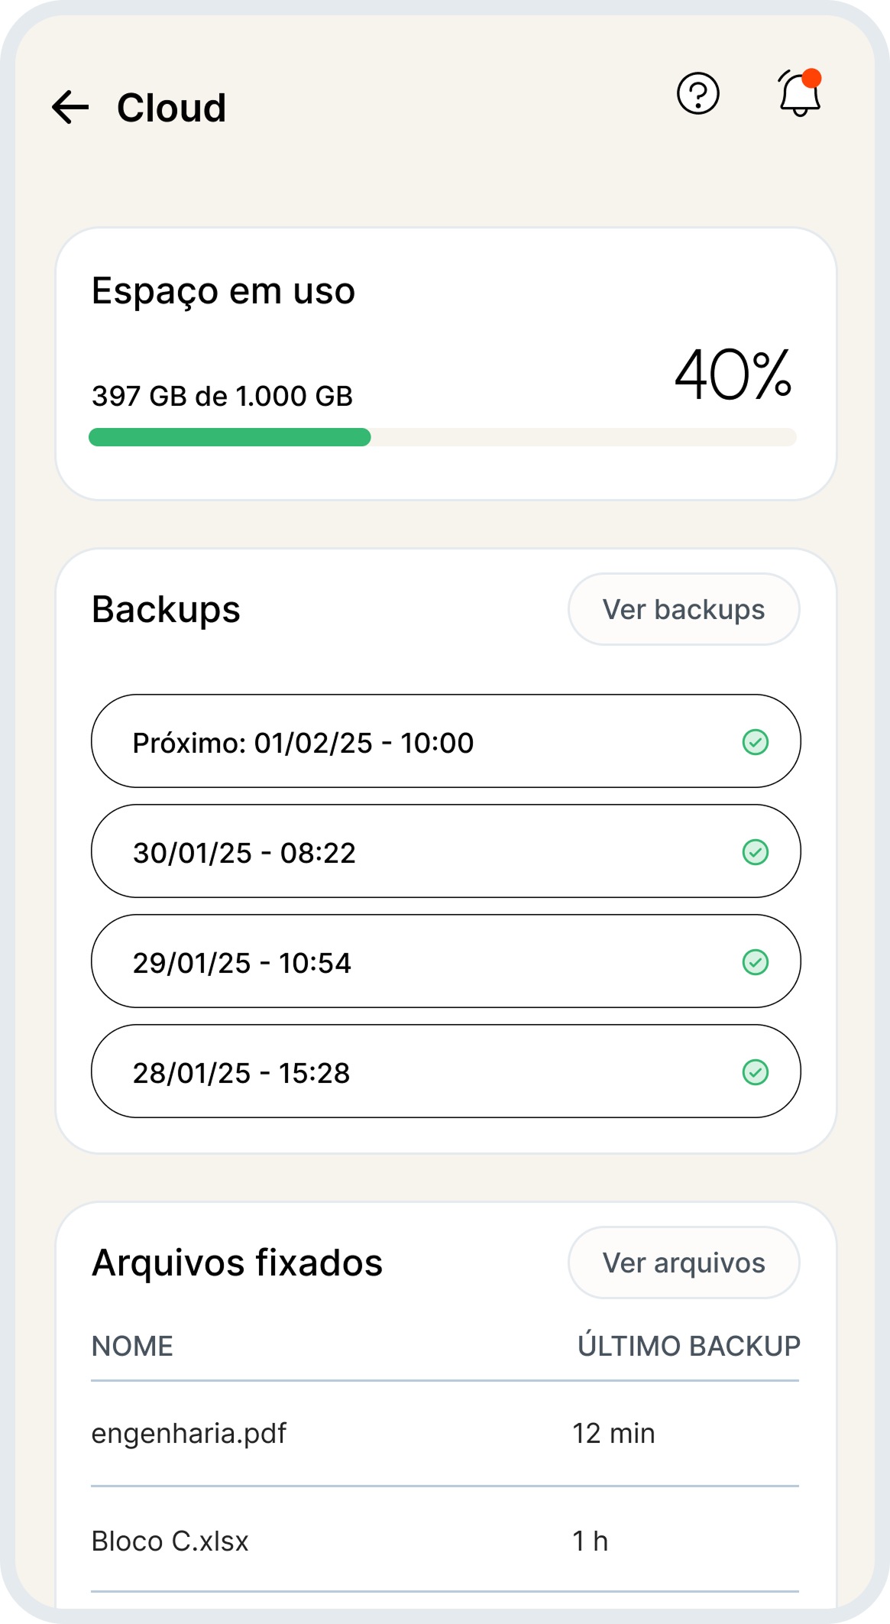
Task: Click the red notification badge on the bell
Action: pos(813,76)
